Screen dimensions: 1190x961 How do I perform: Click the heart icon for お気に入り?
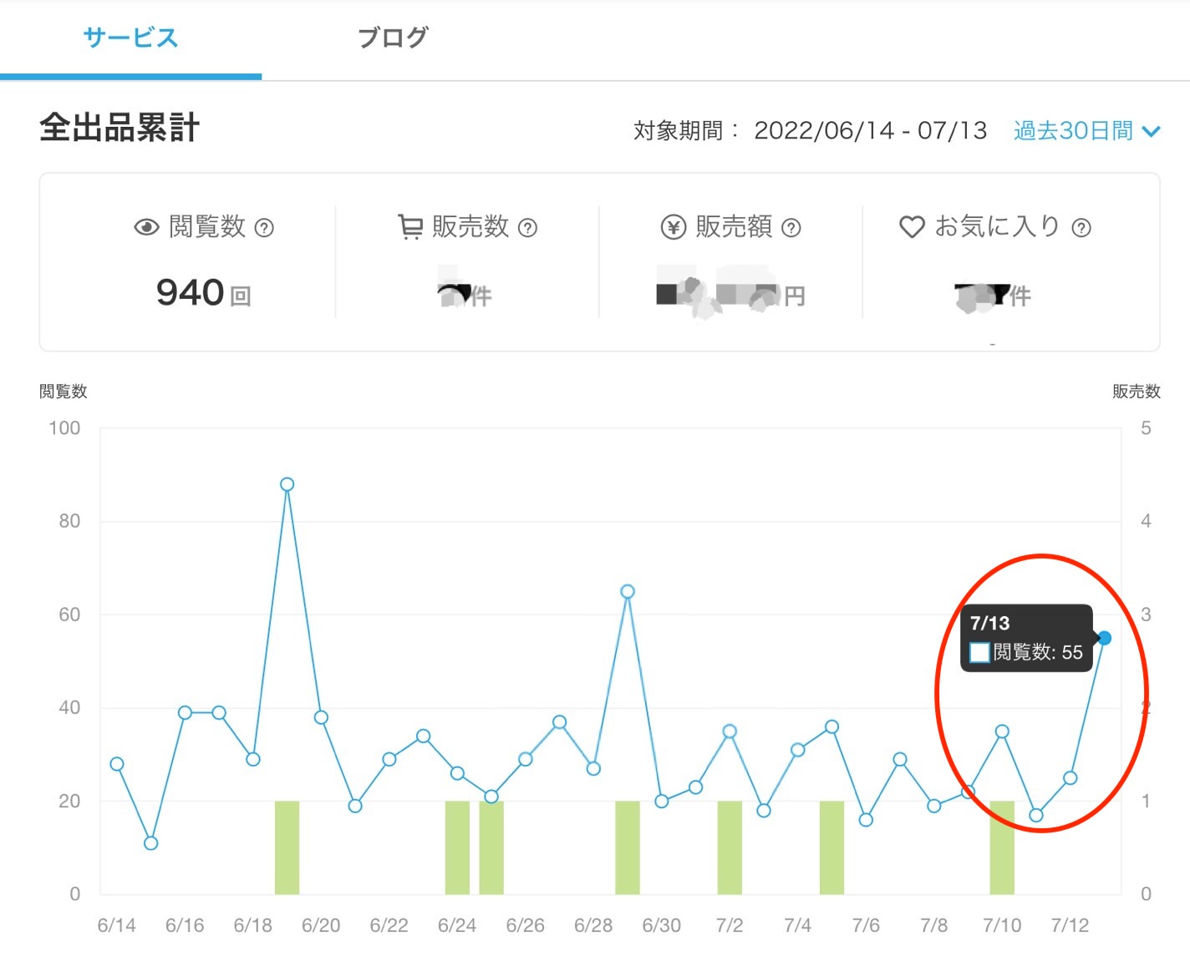pyautogui.click(x=912, y=227)
